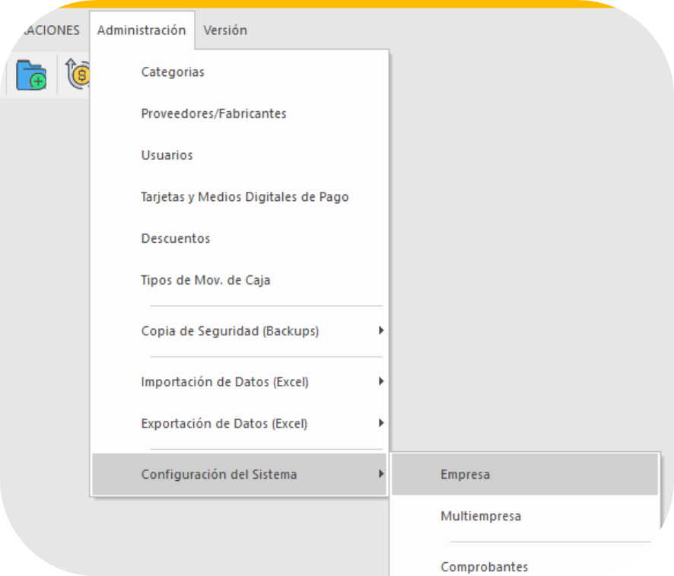Image resolution: width=674 pixels, height=576 pixels.
Task: Click the arrow next to Copia de Seguridad
Action: coord(381,330)
